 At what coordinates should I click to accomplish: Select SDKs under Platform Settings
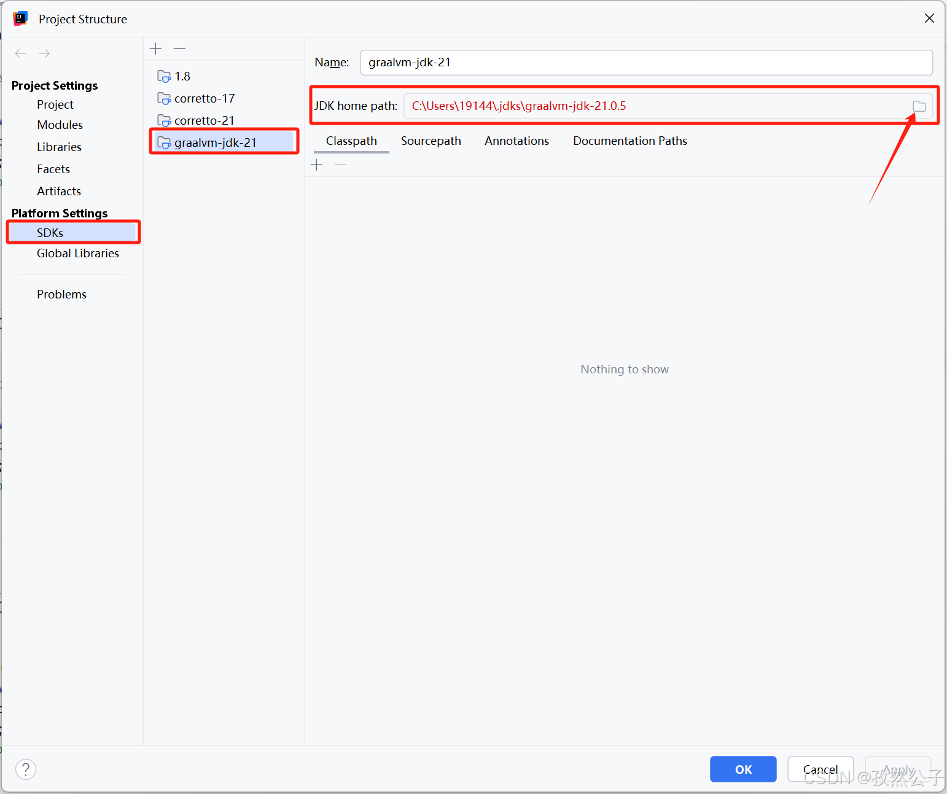click(72, 233)
